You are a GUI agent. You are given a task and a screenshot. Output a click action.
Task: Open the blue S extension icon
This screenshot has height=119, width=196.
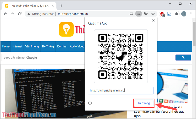pos(169,14)
